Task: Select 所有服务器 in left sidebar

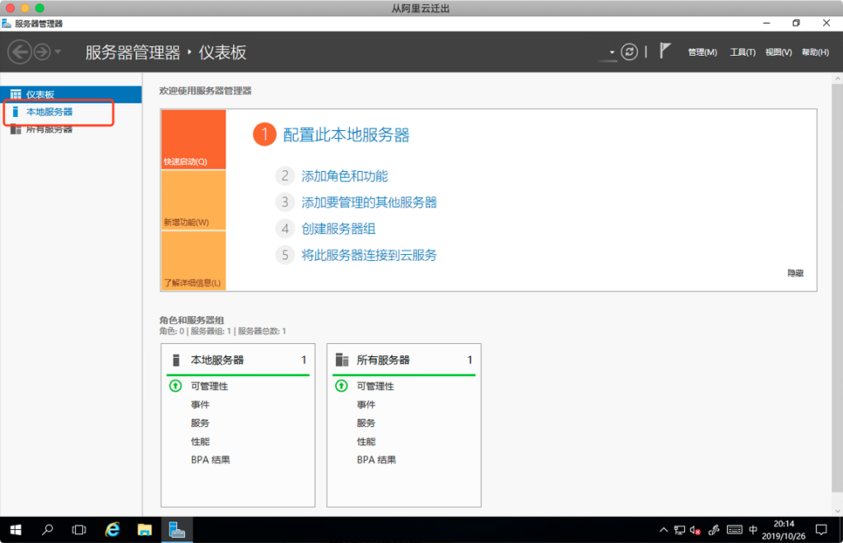Action: click(49, 129)
